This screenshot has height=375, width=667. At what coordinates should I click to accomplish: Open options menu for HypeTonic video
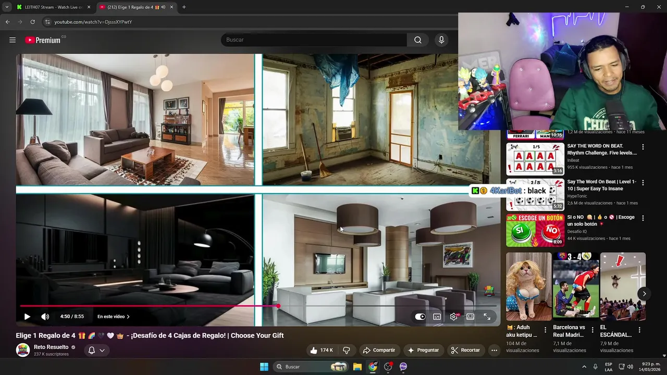click(x=643, y=183)
